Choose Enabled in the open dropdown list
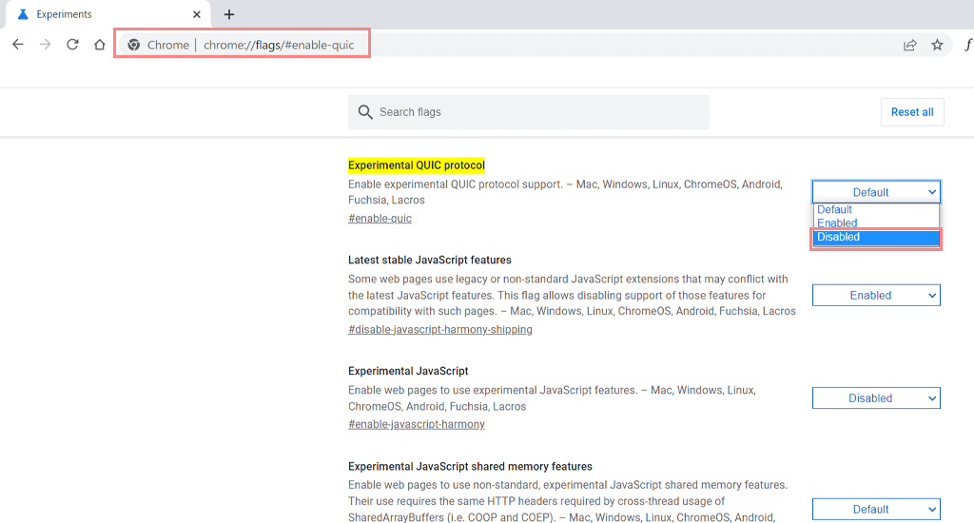This screenshot has width=974, height=523. [875, 223]
